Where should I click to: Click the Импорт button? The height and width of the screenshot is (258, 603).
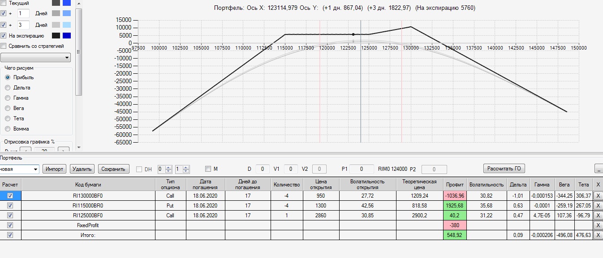pyautogui.click(x=54, y=169)
